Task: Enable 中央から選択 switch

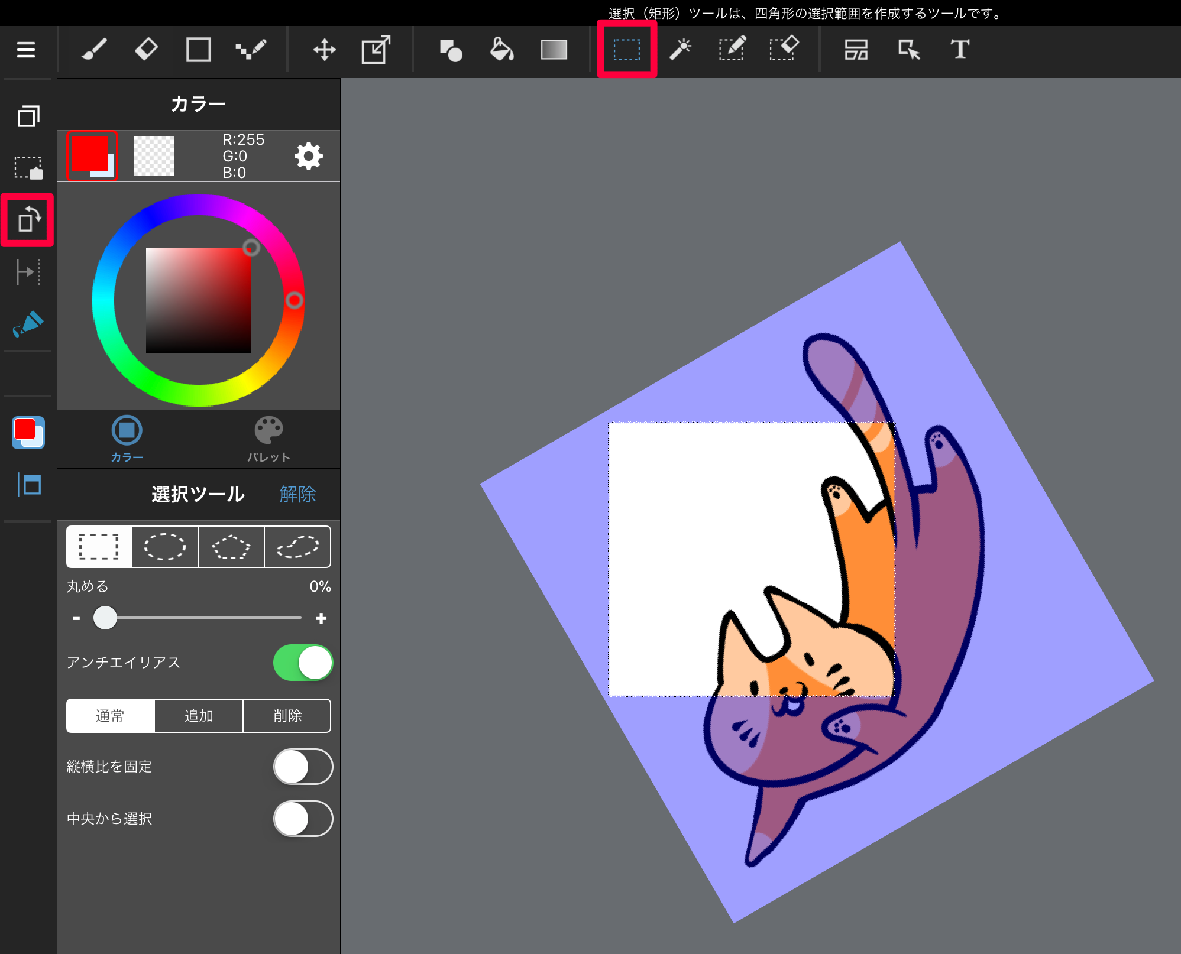Action: [303, 819]
